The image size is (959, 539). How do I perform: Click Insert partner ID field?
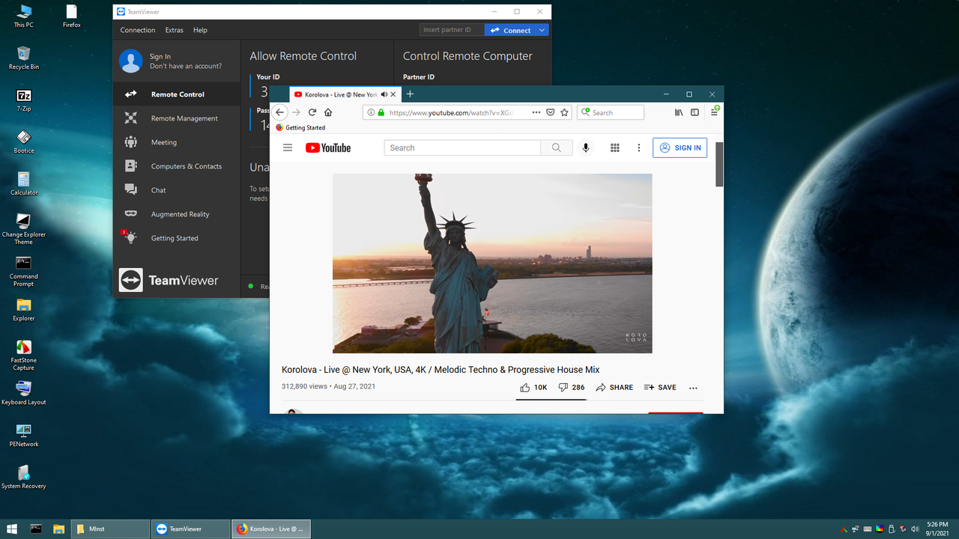[452, 30]
